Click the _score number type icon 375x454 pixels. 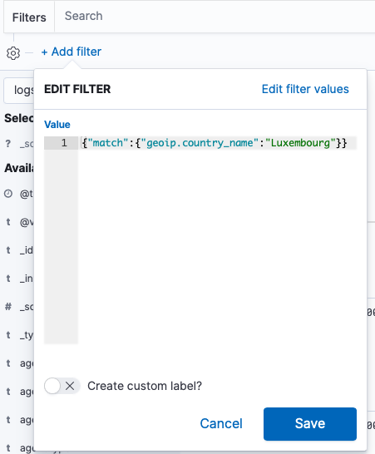tap(8, 306)
